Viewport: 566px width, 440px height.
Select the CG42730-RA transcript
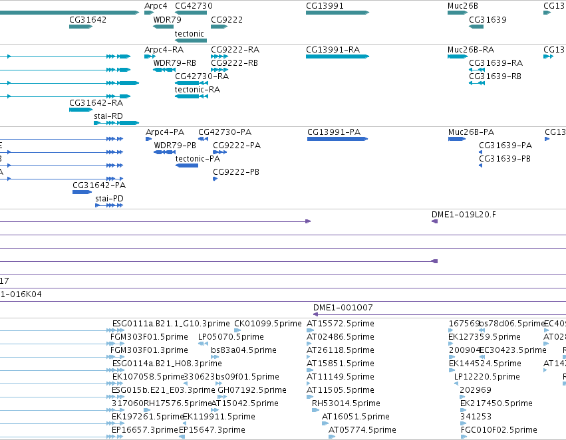point(192,83)
